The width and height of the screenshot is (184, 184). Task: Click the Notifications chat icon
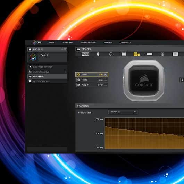(x=30, y=81)
